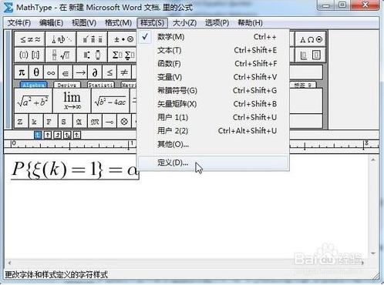
Task: Choose the 函数(F) style
Action: (x=214, y=64)
